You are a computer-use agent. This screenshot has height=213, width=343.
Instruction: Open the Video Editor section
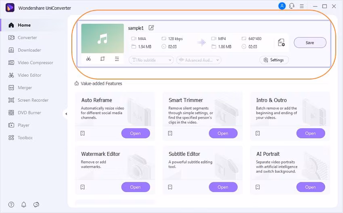coord(34,75)
